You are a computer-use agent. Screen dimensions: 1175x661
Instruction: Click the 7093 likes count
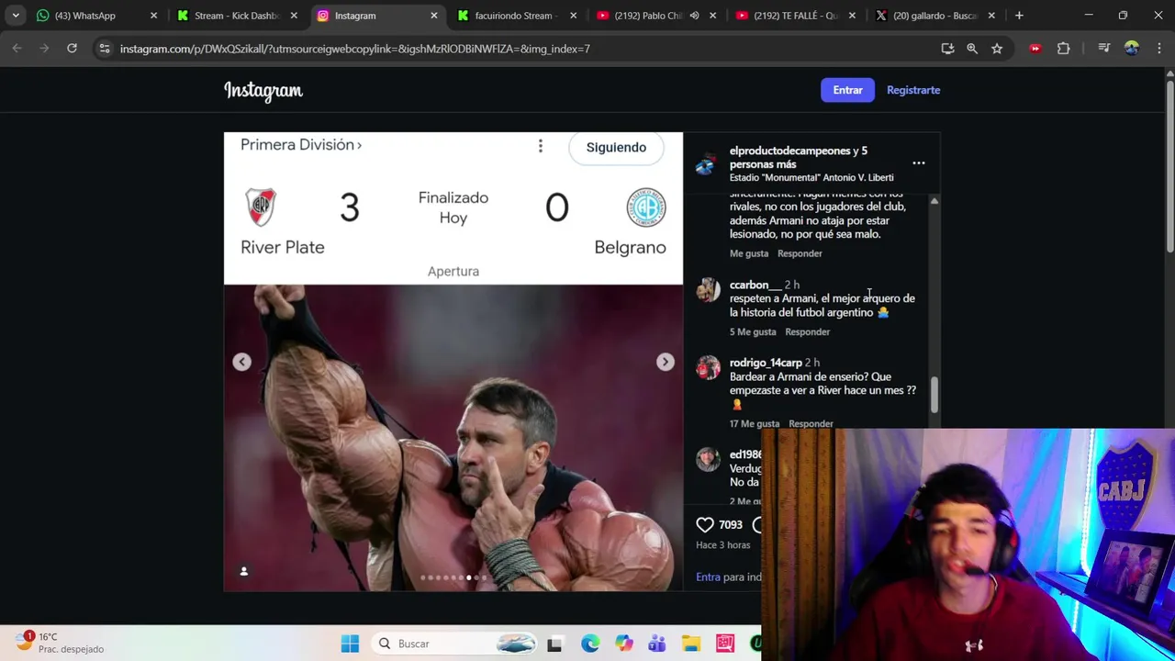point(731,525)
